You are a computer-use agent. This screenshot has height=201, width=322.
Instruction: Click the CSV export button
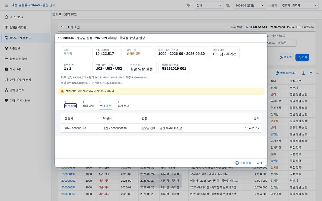(307, 73)
